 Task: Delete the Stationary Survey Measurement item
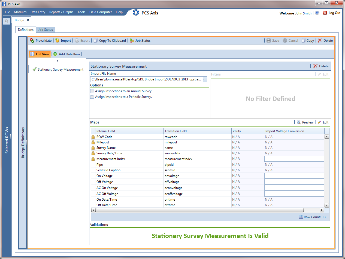(x=321, y=66)
